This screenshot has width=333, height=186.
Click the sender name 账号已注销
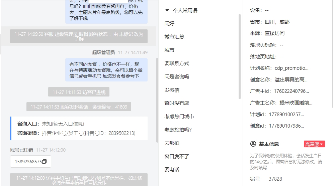(x=21, y=150)
